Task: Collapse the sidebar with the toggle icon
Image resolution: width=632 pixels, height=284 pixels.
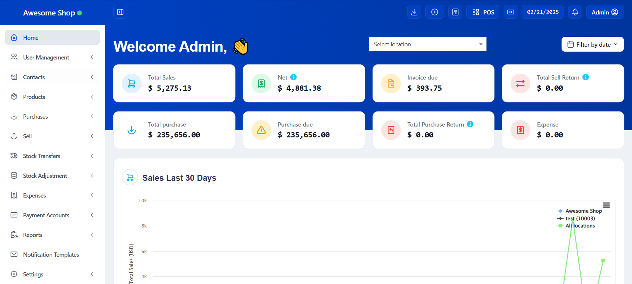Action: click(120, 12)
